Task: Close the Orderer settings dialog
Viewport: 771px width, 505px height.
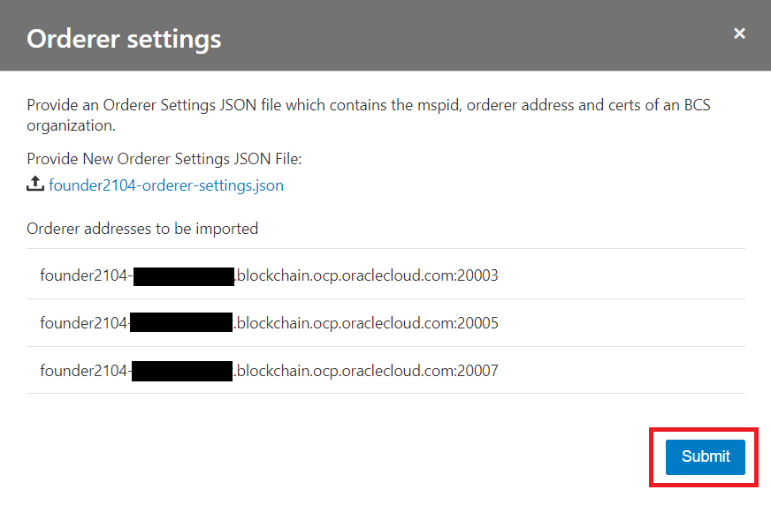Action: (740, 34)
